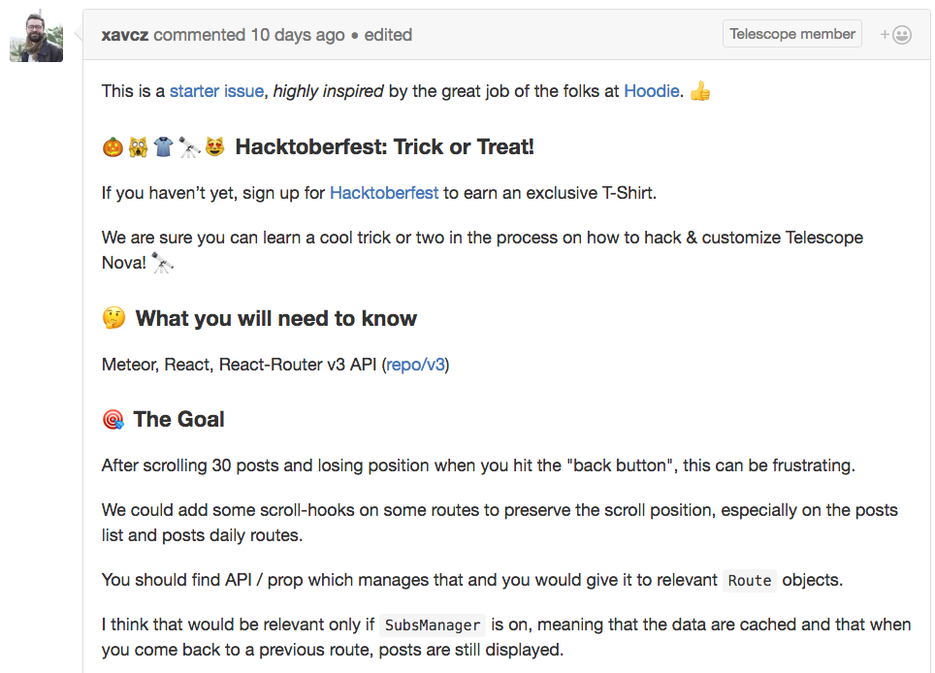Viewport: 935px width, 673px height.
Task: Click the Route inline code text
Action: pyautogui.click(x=750, y=581)
